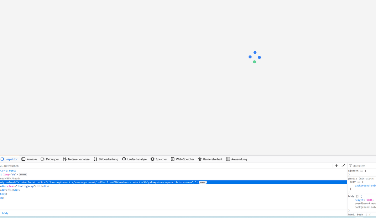Open the Stilbearbeitung tab
This screenshot has width=376, height=218.
tap(106, 159)
